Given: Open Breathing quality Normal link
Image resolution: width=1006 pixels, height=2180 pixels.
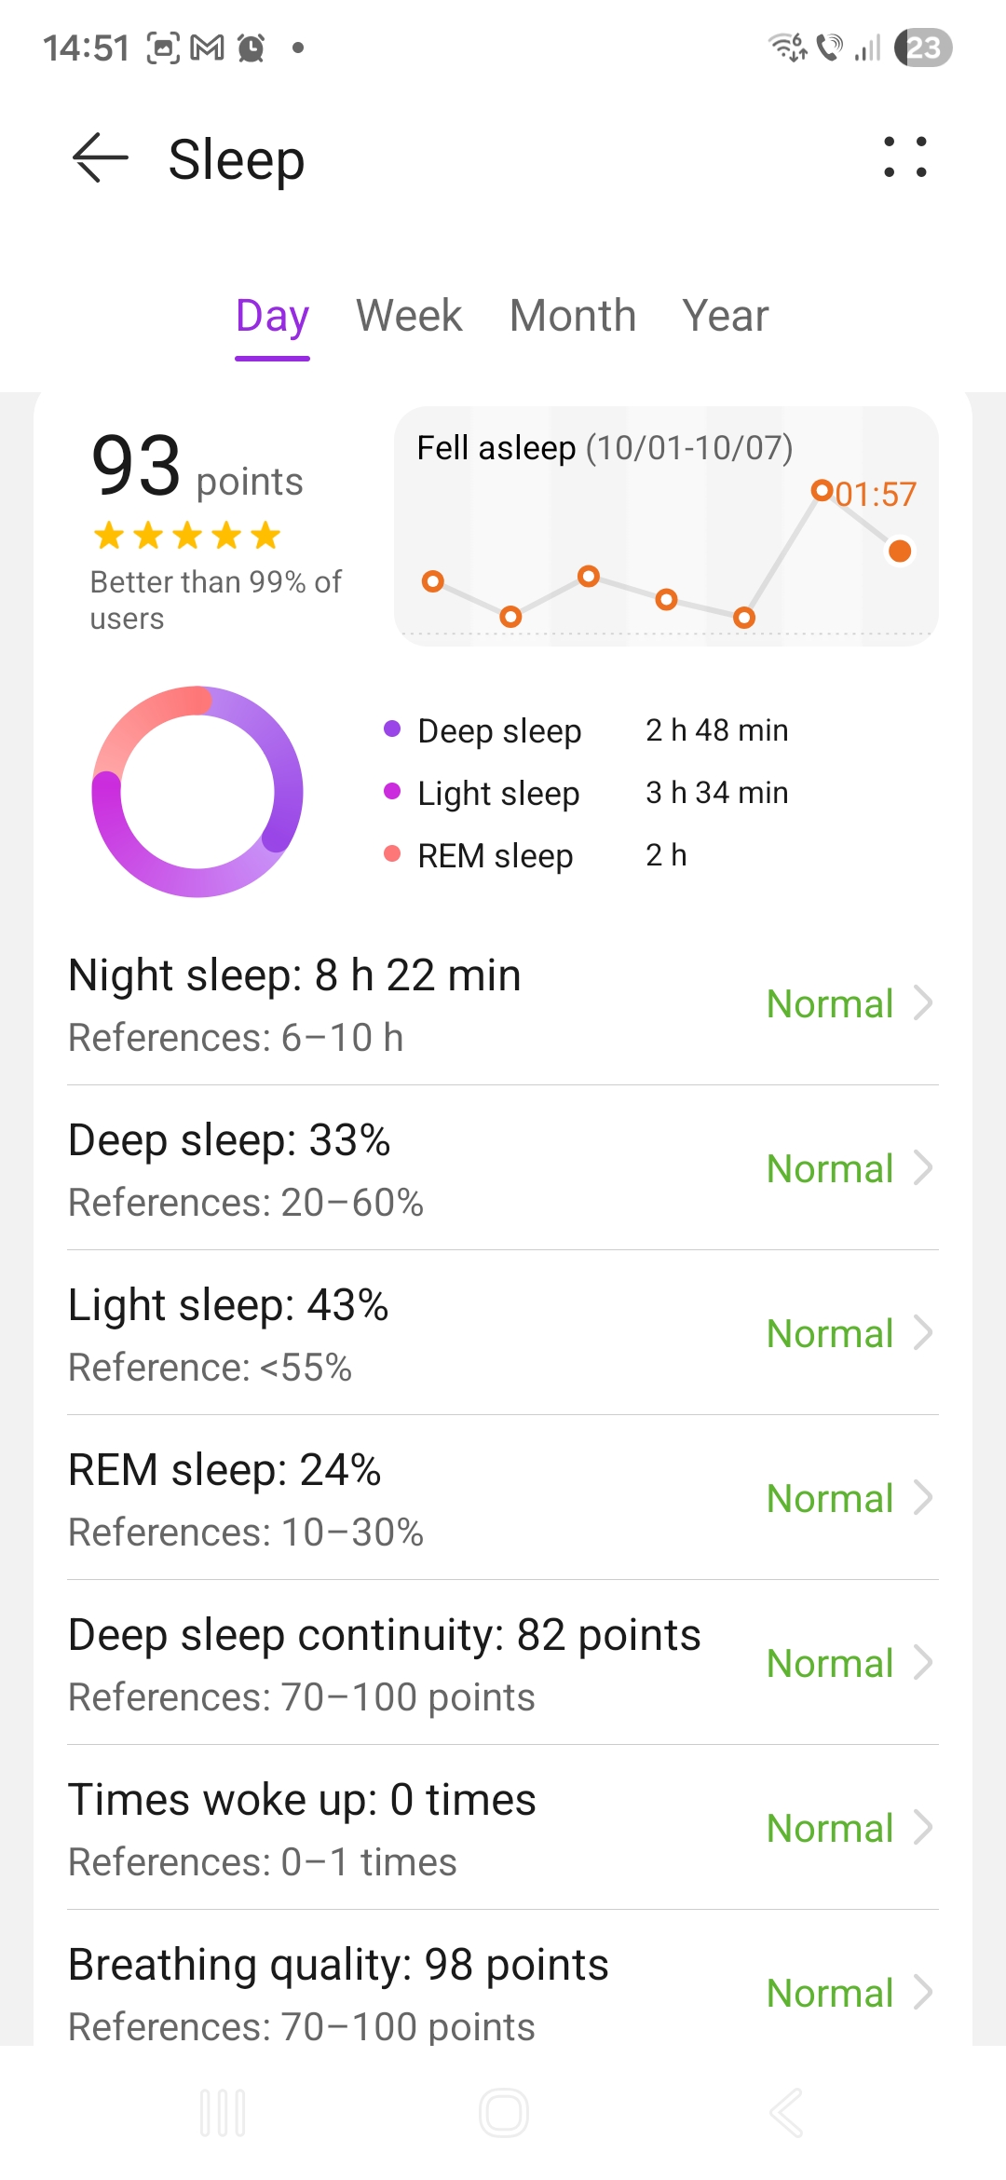Looking at the screenshot, I should click(x=831, y=1993).
